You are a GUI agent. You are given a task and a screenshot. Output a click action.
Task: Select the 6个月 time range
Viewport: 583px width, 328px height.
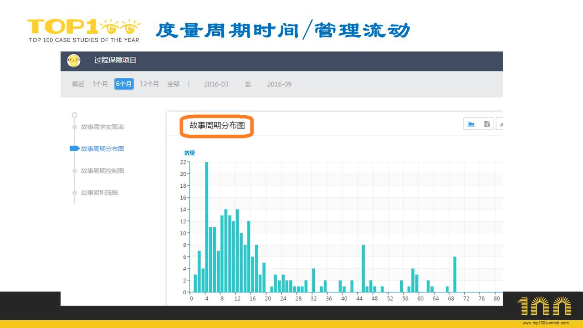click(x=124, y=84)
